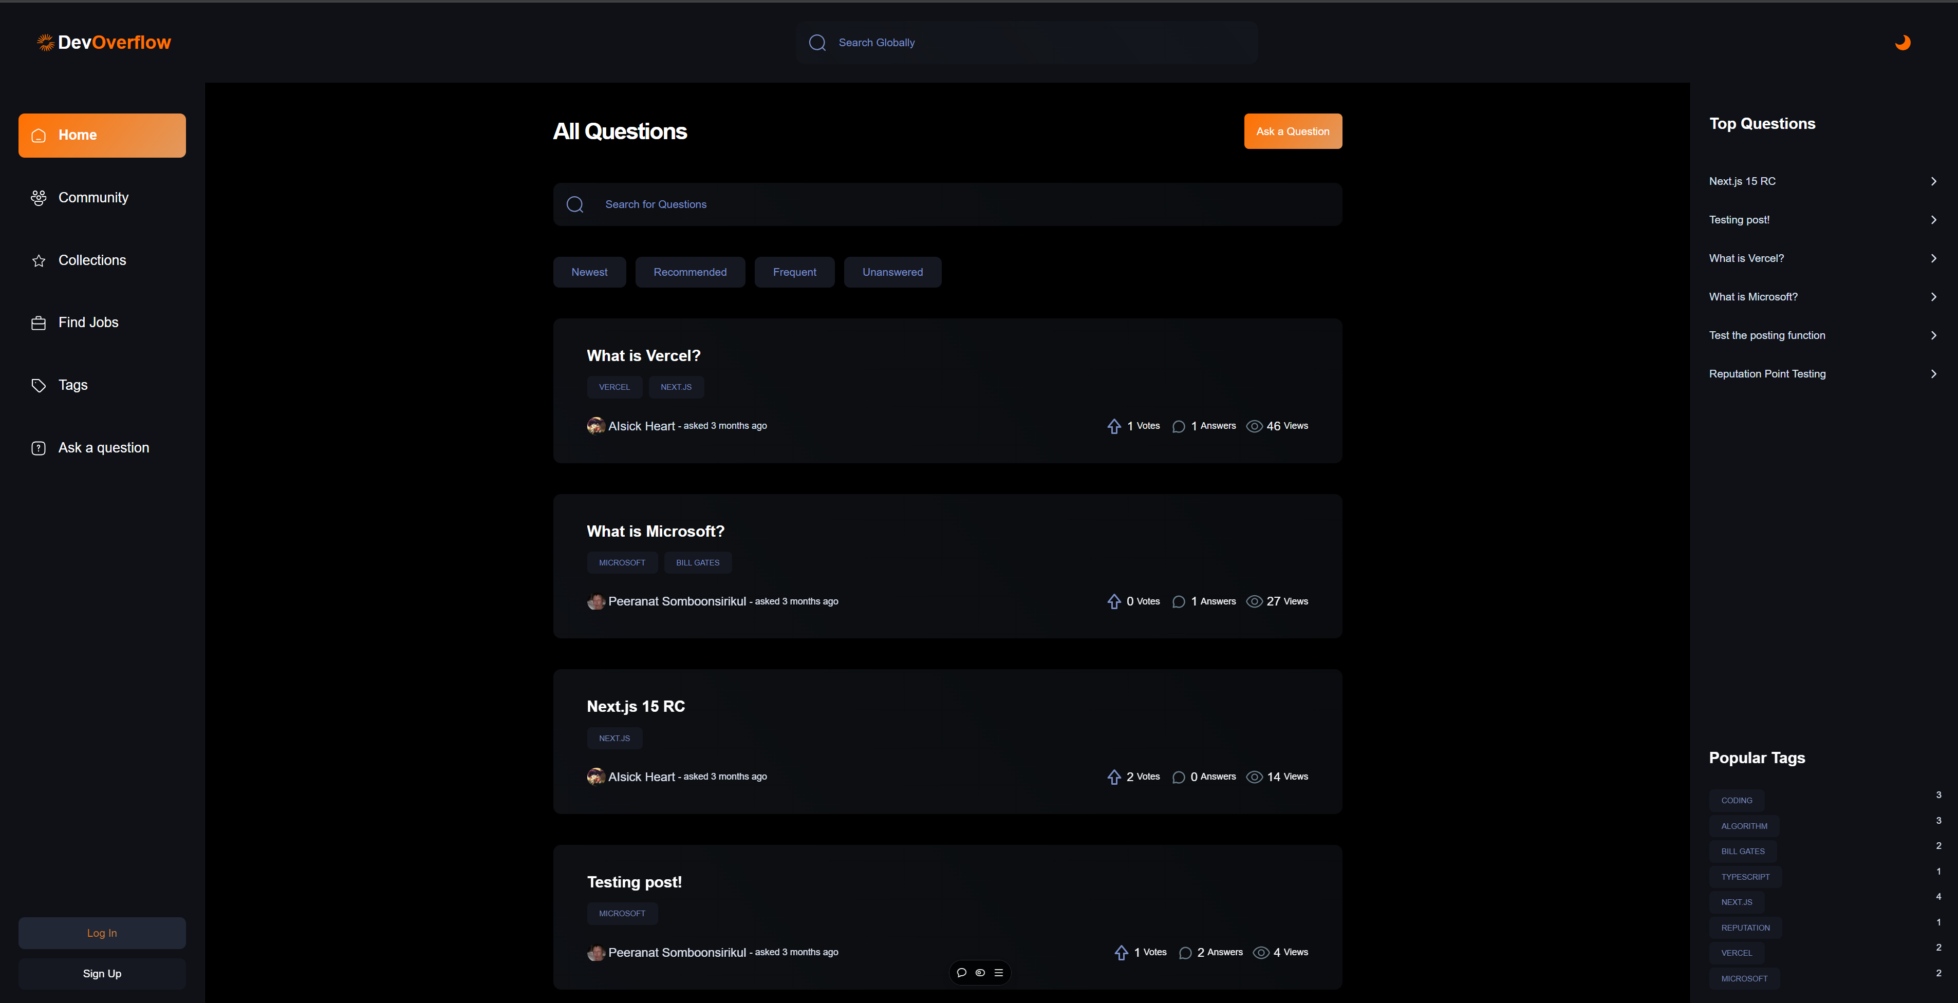Click upvote arrow on What is Vercel?

[x=1113, y=426]
